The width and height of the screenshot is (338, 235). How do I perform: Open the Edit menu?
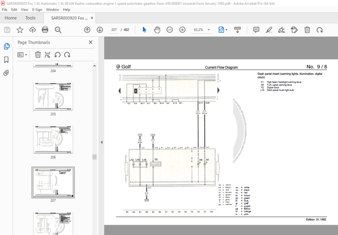click(x=14, y=10)
